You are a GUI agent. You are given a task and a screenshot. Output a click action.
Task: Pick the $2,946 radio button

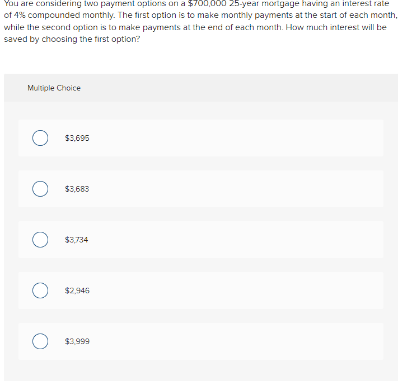40,290
